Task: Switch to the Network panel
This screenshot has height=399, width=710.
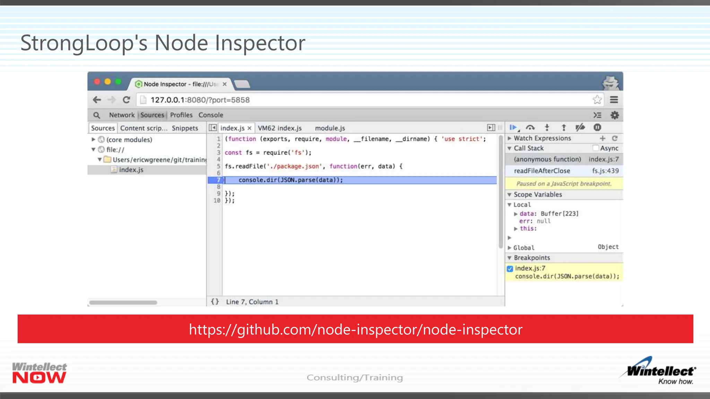Action: [x=122, y=115]
